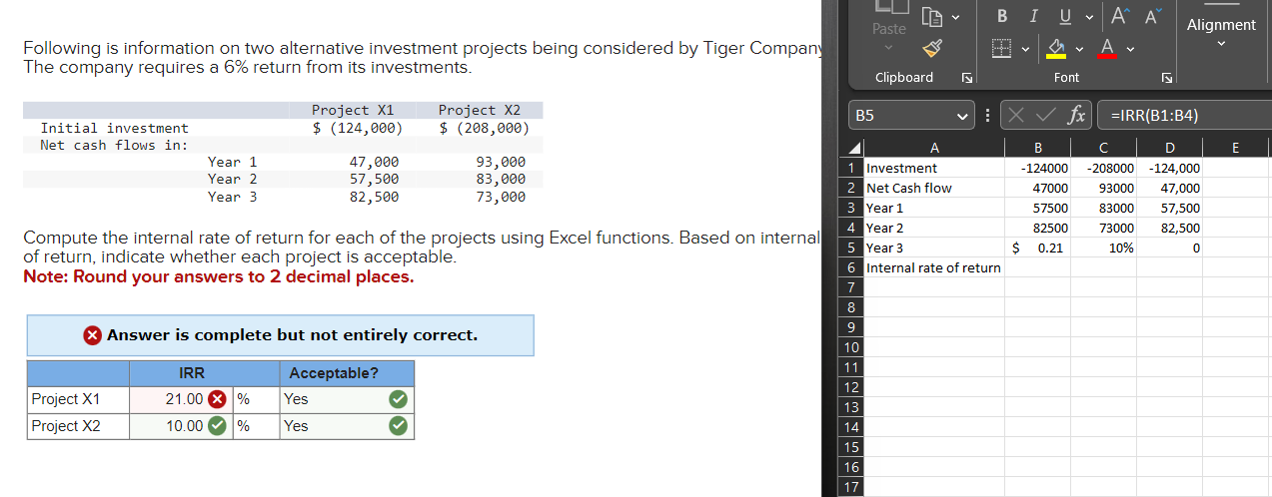Open Project X2 Acceptable 'Yes' dropdown

pos(346,426)
